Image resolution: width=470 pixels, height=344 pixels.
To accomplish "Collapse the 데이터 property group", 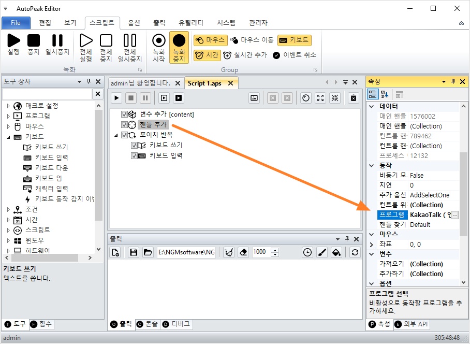I will pyautogui.click(x=372, y=107).
